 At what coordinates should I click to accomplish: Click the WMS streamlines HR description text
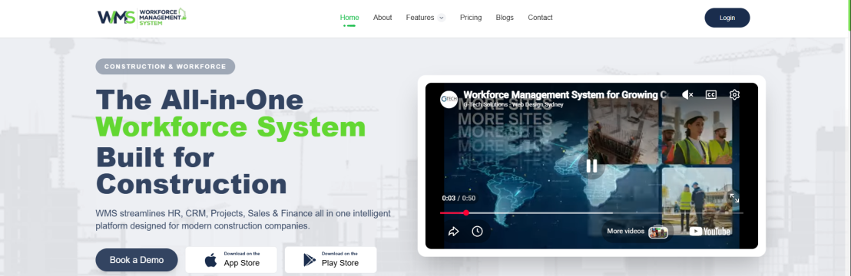[243, 219]
